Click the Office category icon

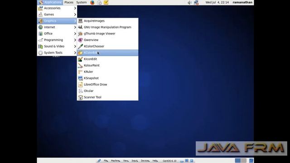[x=40, y=34]
